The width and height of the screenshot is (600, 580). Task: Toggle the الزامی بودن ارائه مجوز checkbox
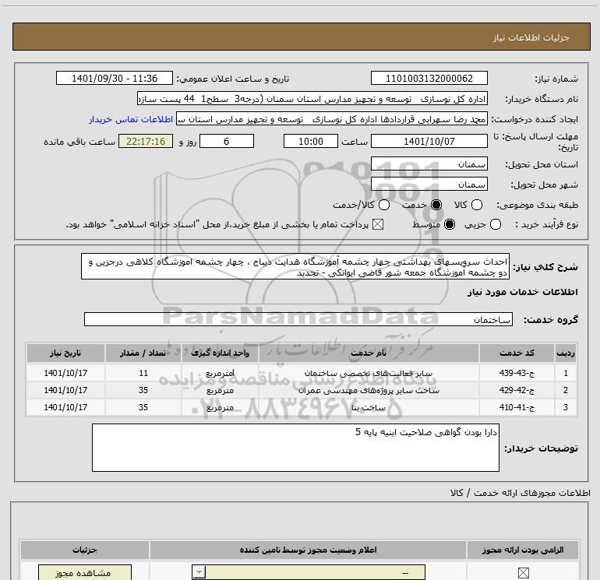coord(524,573)
